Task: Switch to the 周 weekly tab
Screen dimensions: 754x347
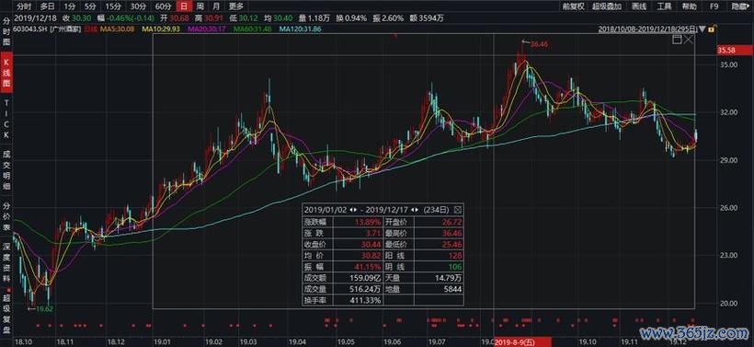Action: 200,6
